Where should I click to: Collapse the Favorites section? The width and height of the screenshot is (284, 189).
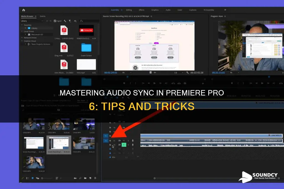coord(22,25)
